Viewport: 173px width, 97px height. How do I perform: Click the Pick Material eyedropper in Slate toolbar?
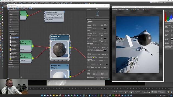[10, 8]
